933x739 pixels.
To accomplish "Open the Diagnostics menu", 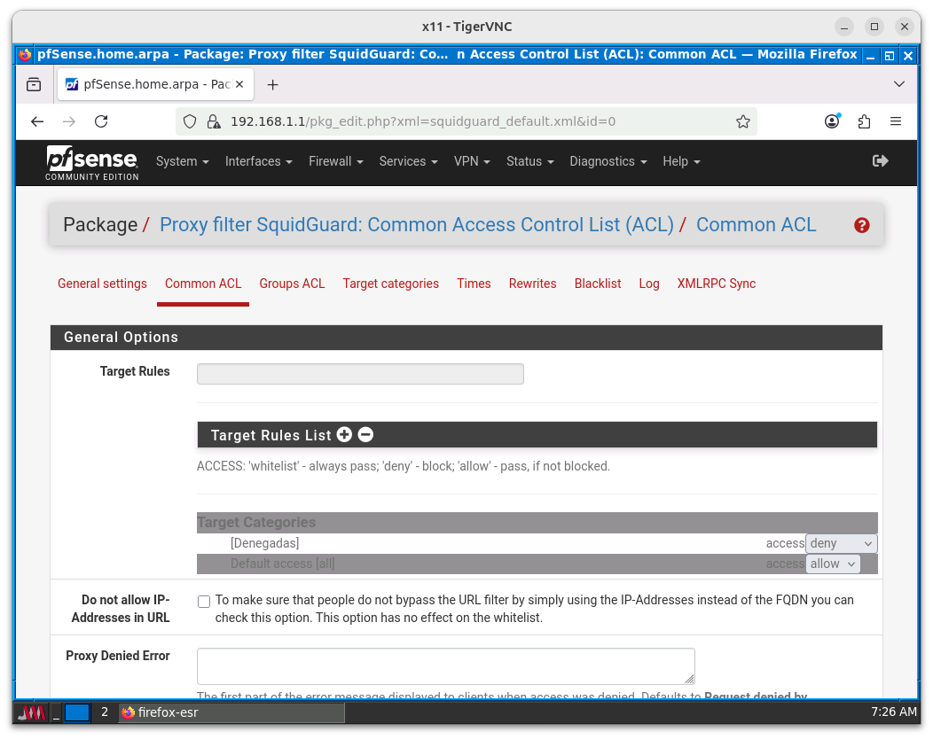I will point(608,161).
